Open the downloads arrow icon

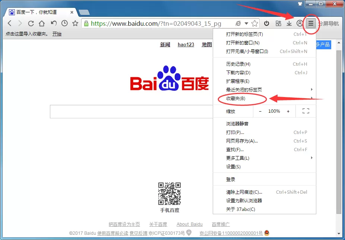289,23
